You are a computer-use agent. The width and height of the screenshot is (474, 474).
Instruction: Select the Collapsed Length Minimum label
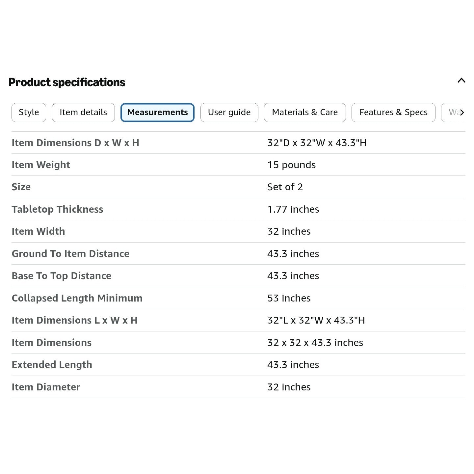pos(77,298)
